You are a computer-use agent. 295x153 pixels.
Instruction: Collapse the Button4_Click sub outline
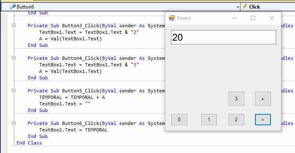[13, 58]
